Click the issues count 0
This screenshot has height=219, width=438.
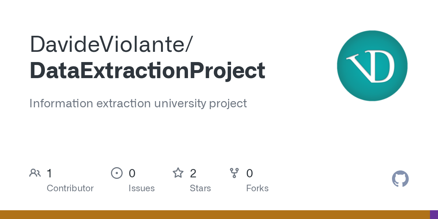point(132,173)
